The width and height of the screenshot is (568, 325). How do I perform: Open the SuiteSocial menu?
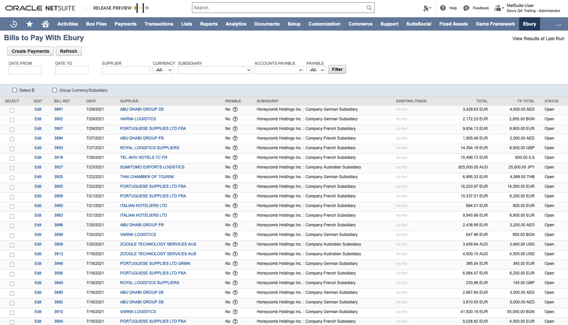click(419, 24)
